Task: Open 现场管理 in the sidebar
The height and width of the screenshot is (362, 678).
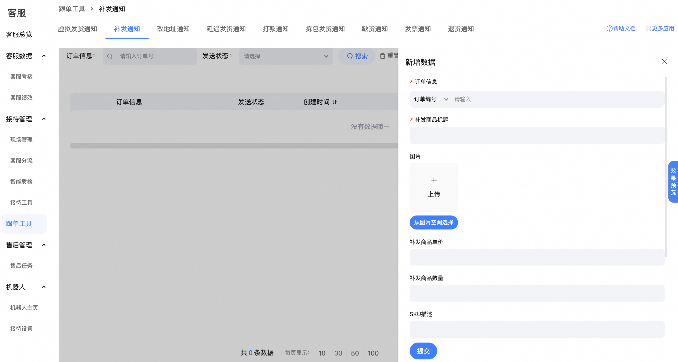Action: click(21, 140)
